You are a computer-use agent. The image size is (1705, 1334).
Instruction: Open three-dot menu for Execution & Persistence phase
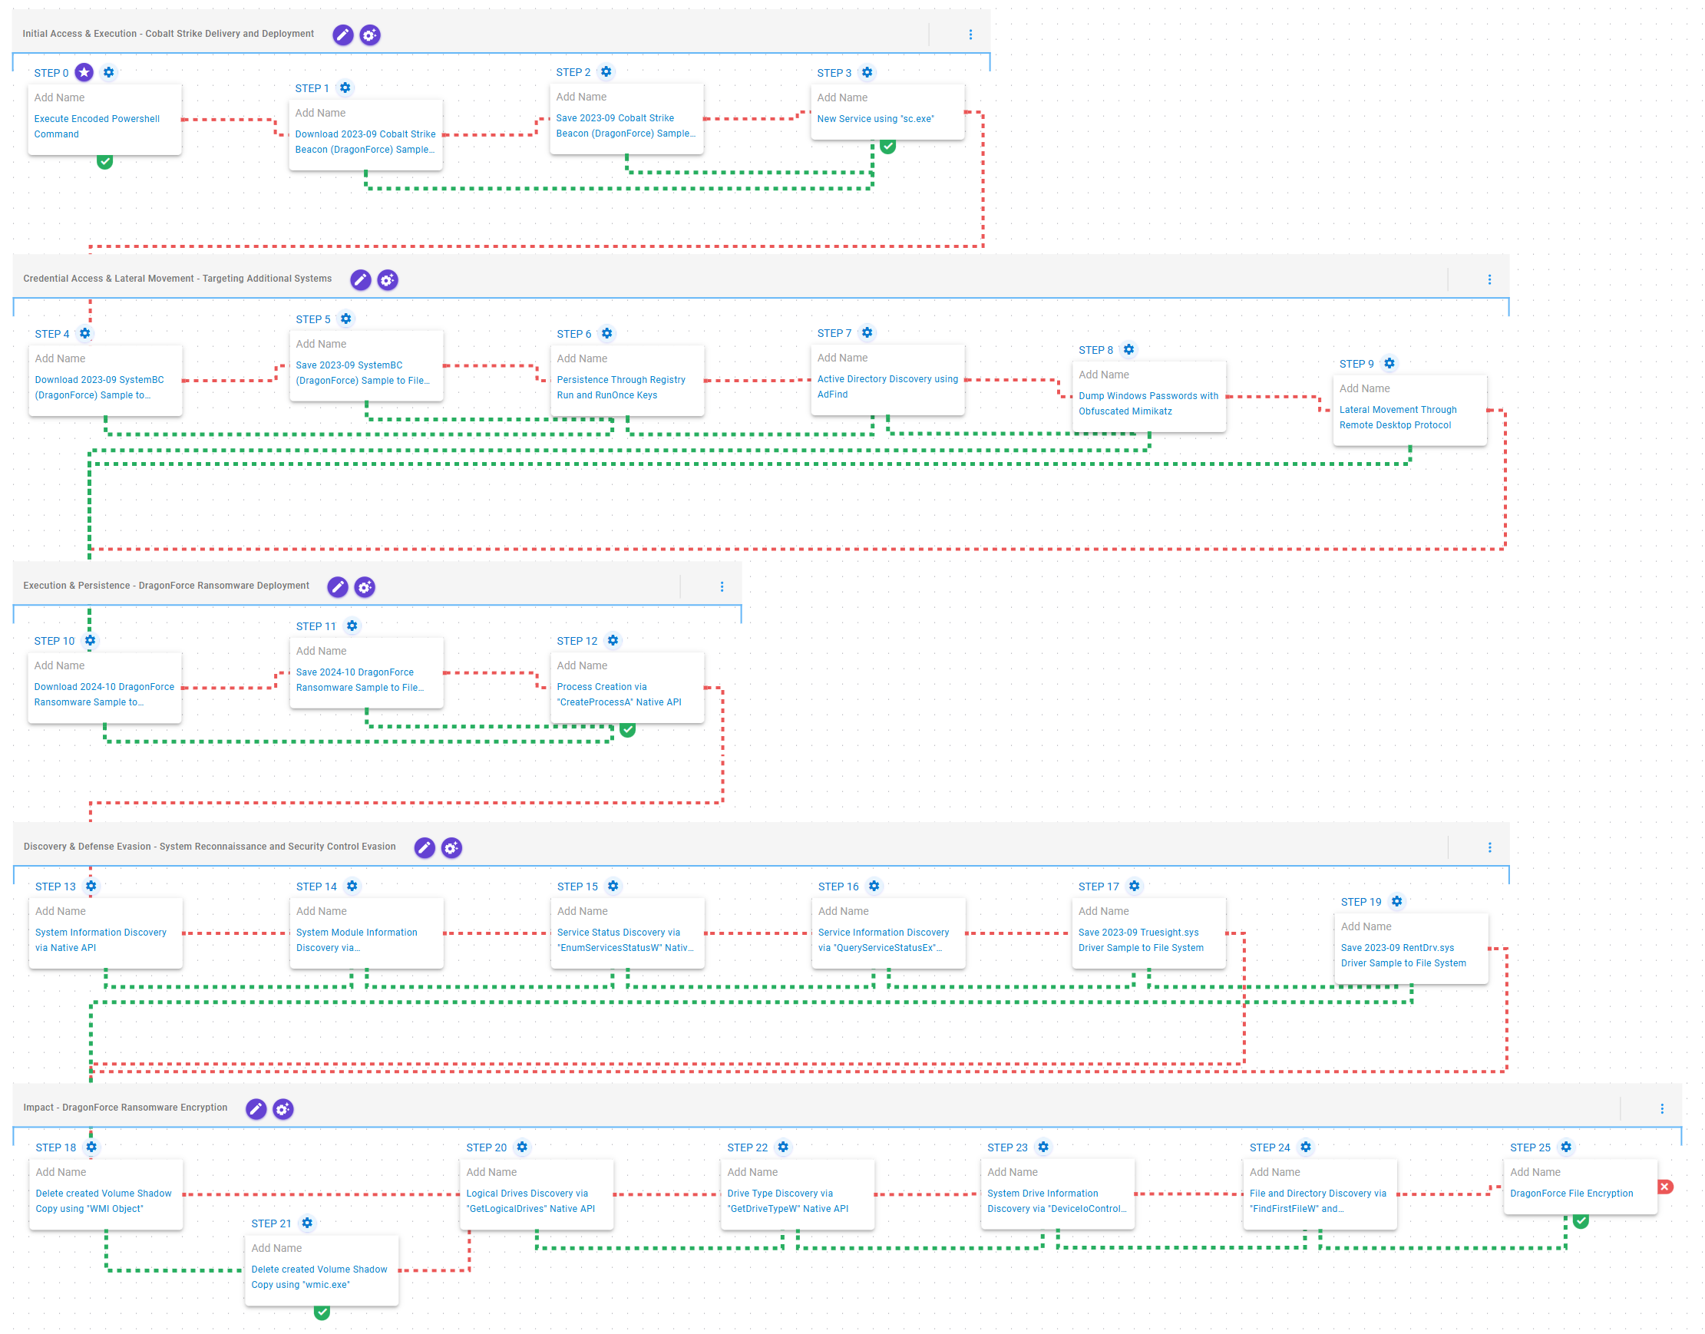tap(722, 586)
